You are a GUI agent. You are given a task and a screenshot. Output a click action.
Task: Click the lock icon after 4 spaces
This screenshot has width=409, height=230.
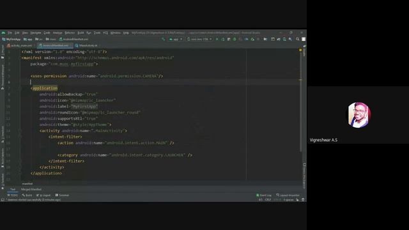(x=297, y=200)
